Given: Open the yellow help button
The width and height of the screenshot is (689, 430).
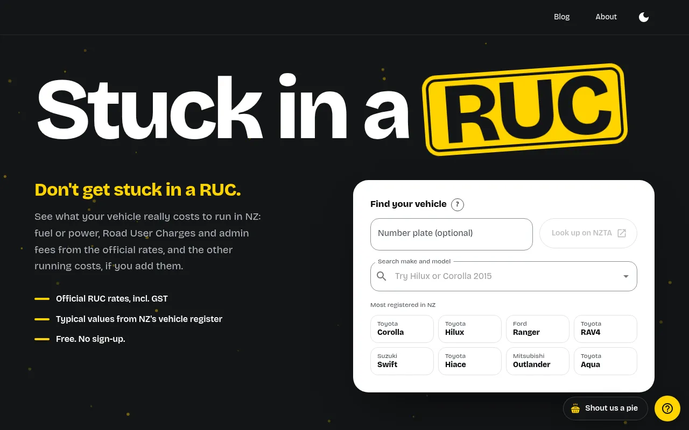Looking at the screenshot, I should coord(667,408).
